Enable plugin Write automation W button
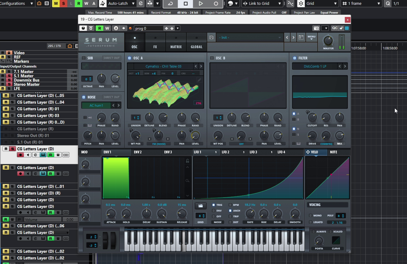The width and height of the screenshot is (407, 264). click(x=107, y=28)
